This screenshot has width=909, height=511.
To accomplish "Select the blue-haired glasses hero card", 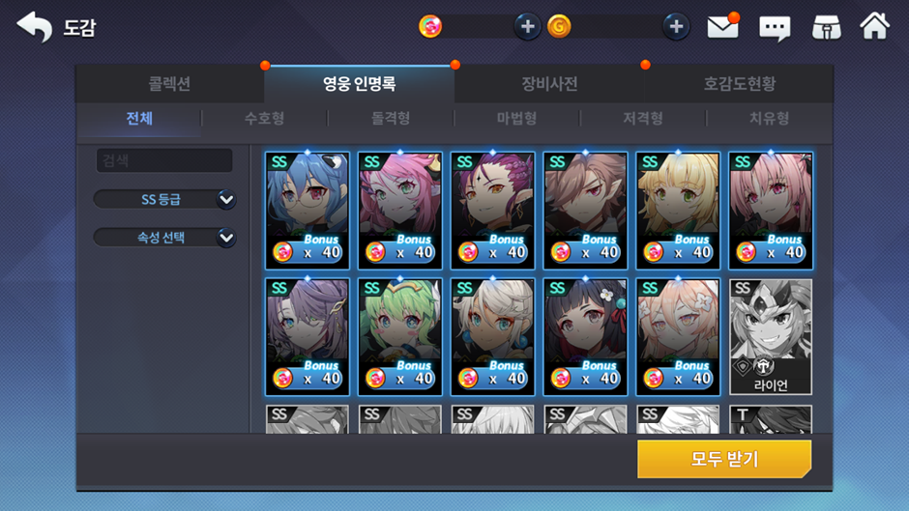I will click(x=308, y=211).
